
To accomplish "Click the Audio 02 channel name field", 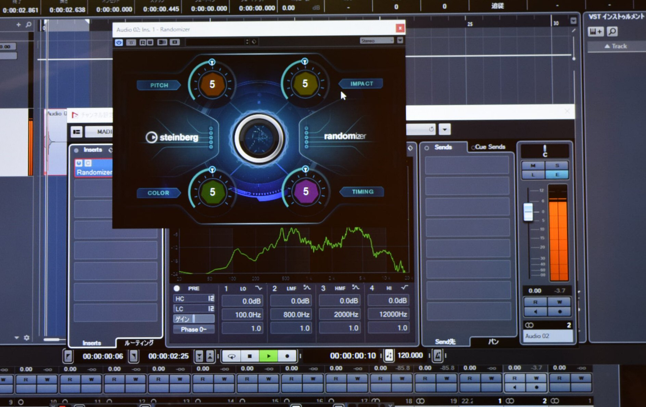I will pos(547,336).
